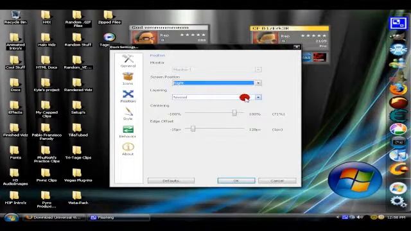Launch Firefox from the right dock

398,89
